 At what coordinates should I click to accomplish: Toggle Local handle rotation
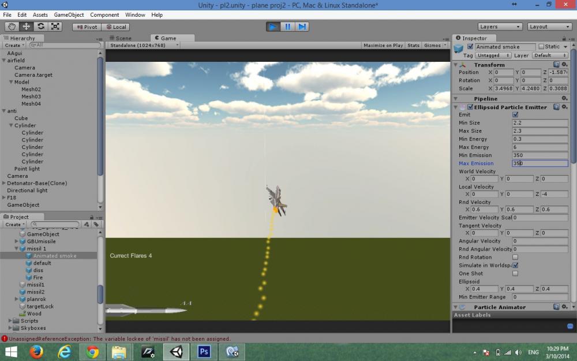[115, 27]
